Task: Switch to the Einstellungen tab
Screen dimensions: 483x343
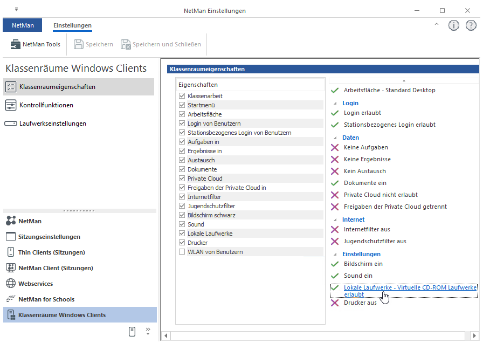Action: tap(72, 25)
